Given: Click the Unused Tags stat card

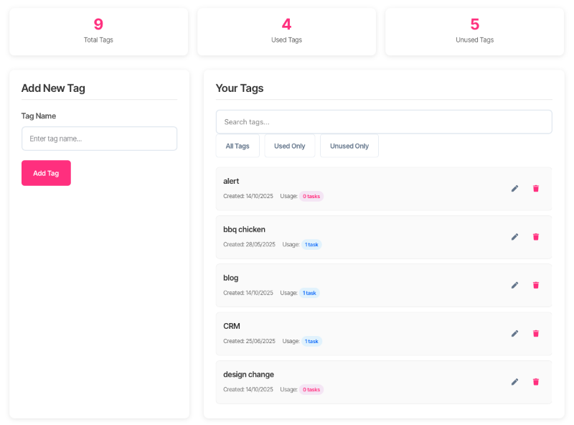Looking at the screenshot, I should [474, 32].
